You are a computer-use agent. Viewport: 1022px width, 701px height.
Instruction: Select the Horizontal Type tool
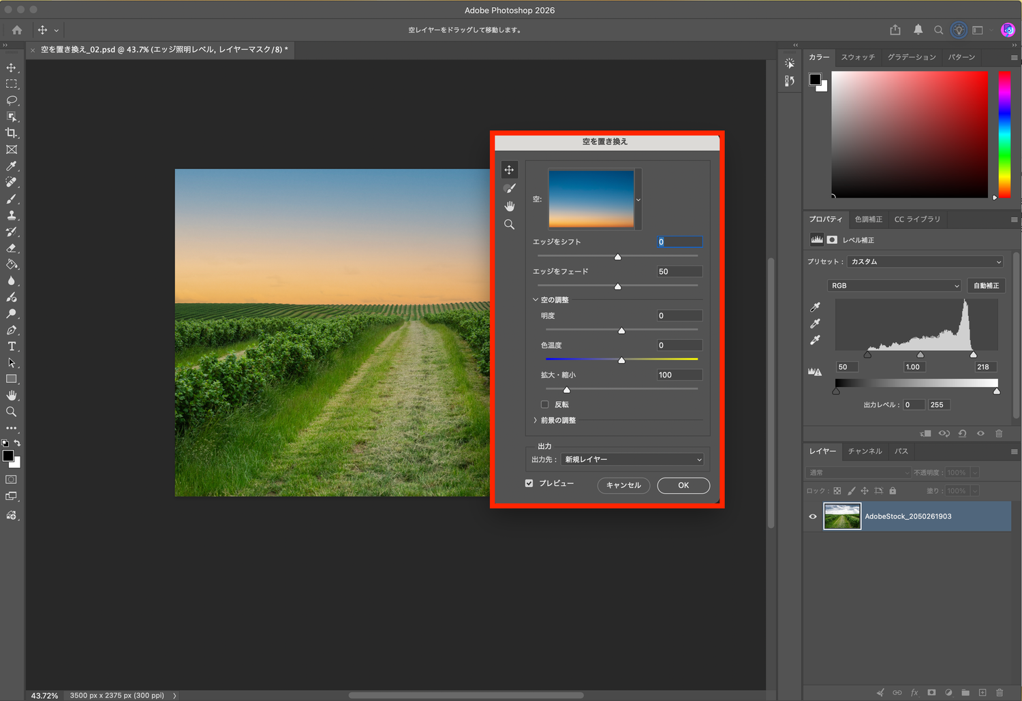[x=12, y=346]
